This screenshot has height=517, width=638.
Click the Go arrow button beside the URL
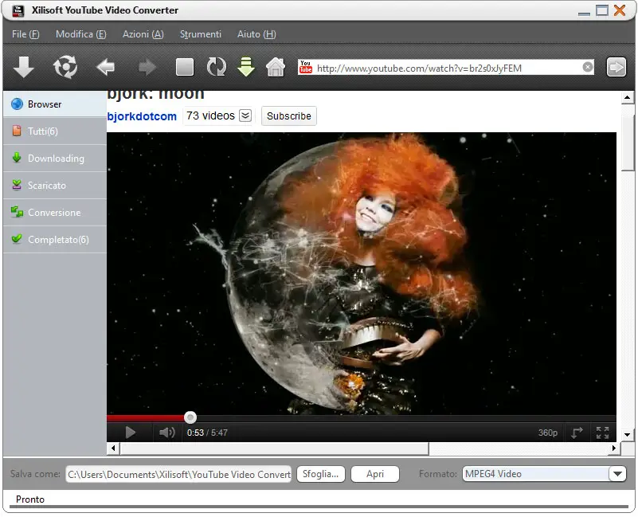[x=616, y=67]
